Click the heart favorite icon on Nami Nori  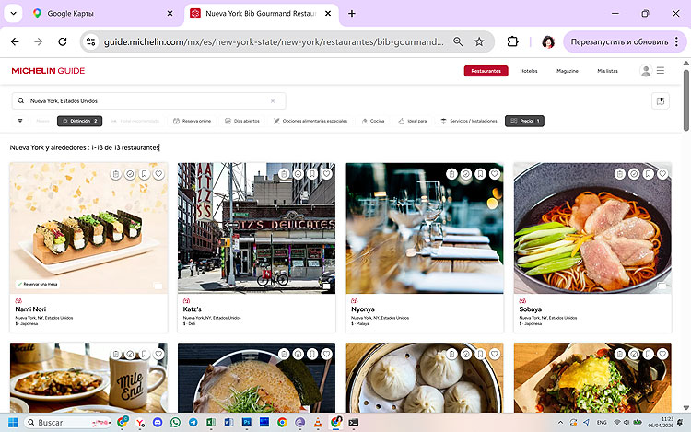point(158,174)
